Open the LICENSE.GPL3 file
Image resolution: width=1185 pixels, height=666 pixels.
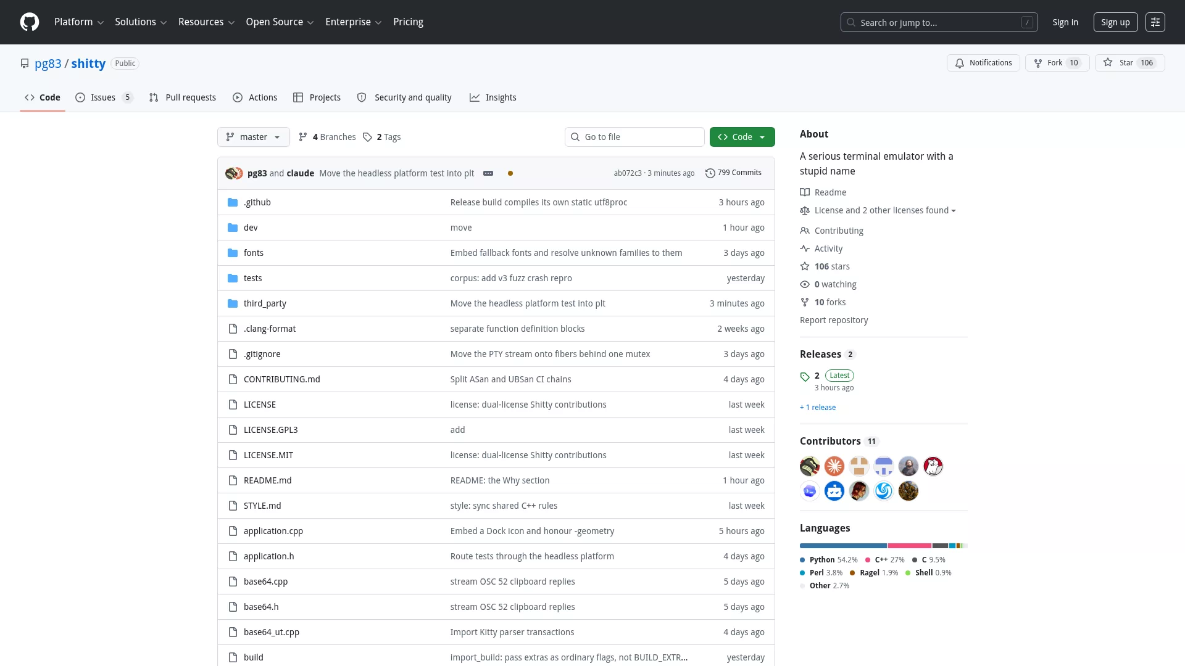point(271,430)
